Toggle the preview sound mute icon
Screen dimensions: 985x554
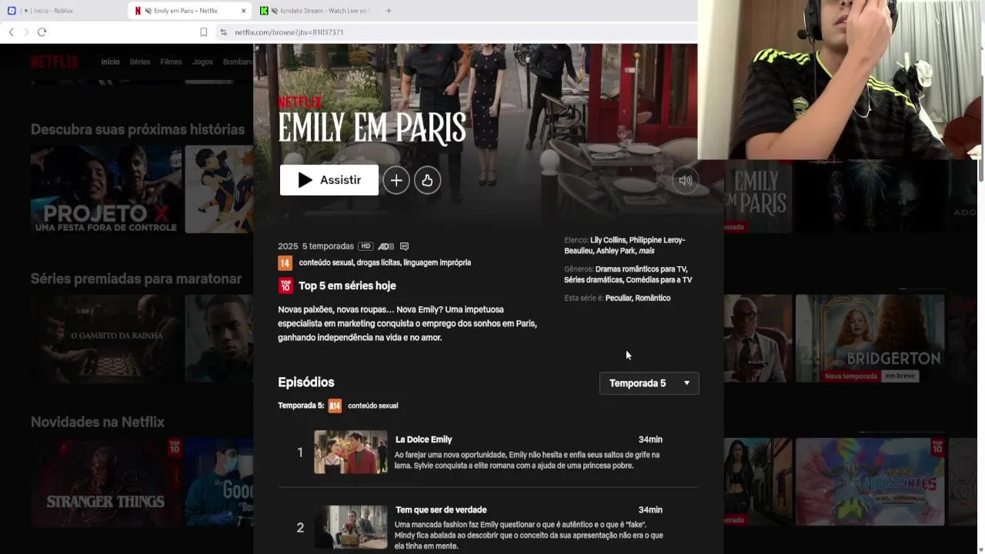[x=685, y=180]
